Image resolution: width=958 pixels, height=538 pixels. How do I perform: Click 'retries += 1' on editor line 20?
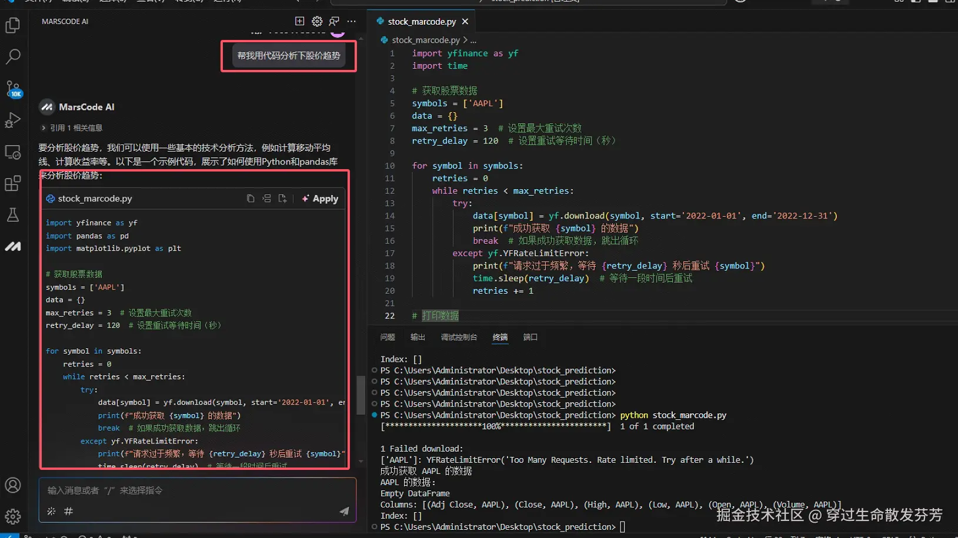pos(503,291)
